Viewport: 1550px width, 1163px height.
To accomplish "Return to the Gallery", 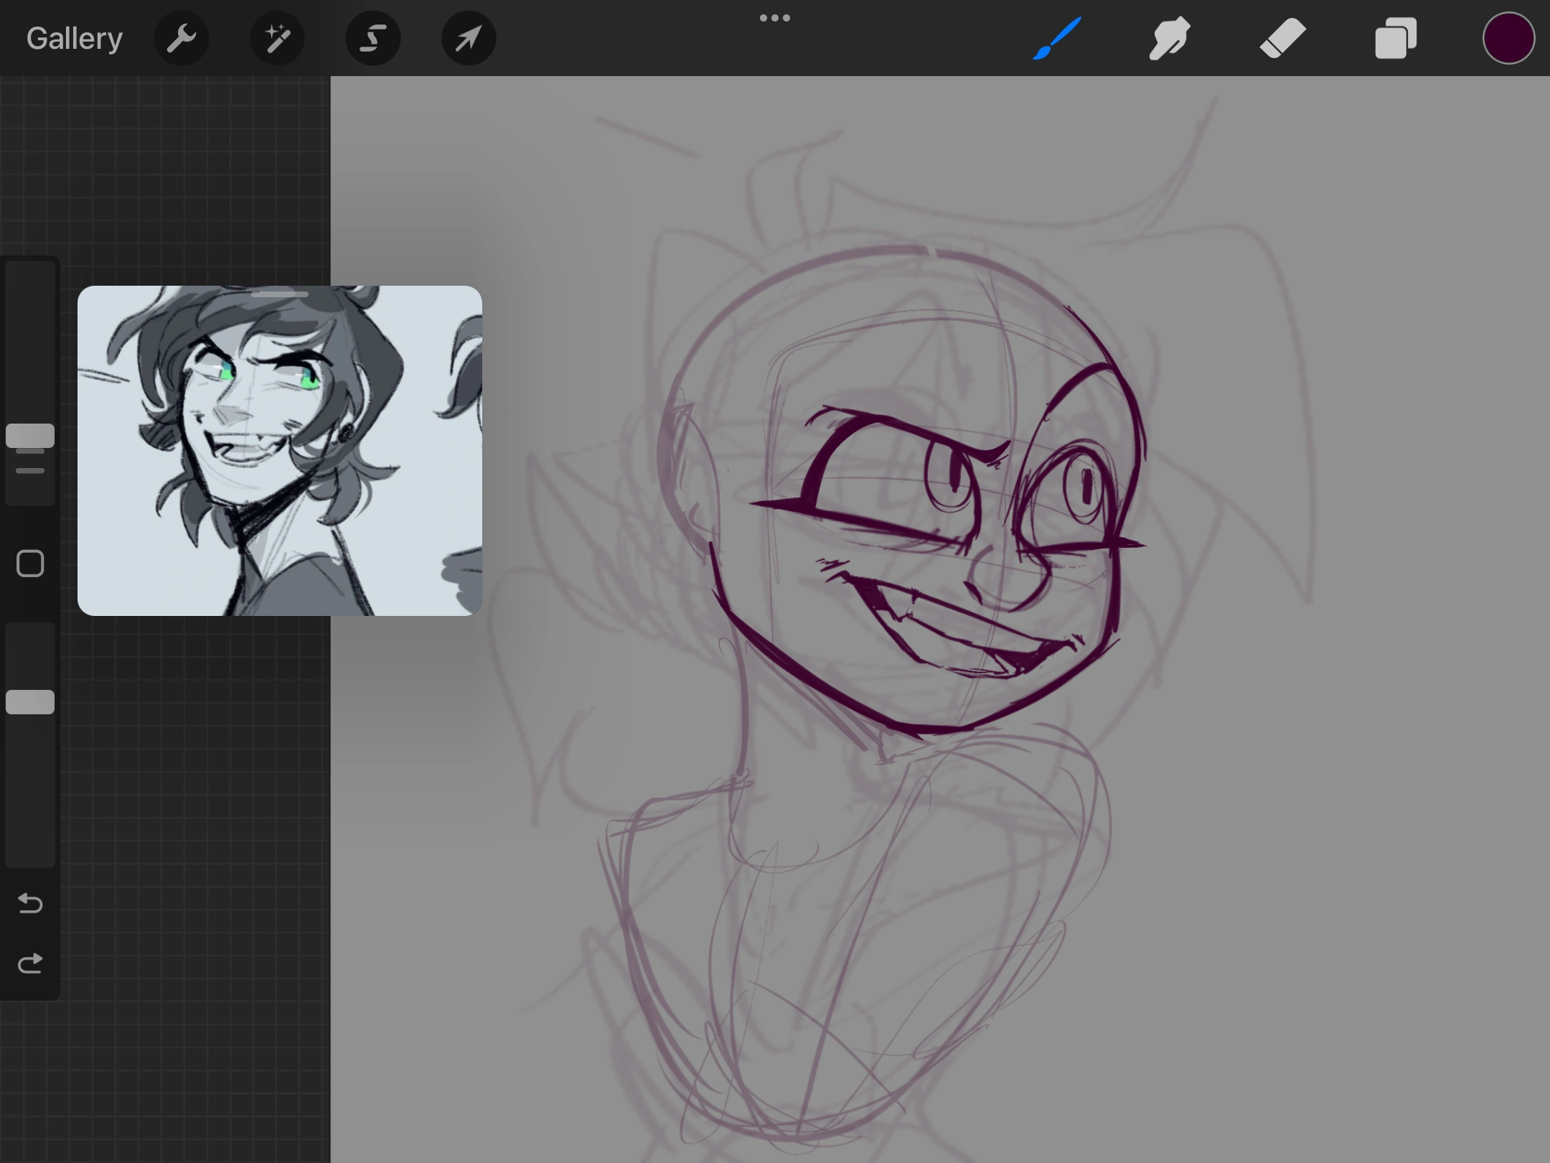I will point(74,37).
